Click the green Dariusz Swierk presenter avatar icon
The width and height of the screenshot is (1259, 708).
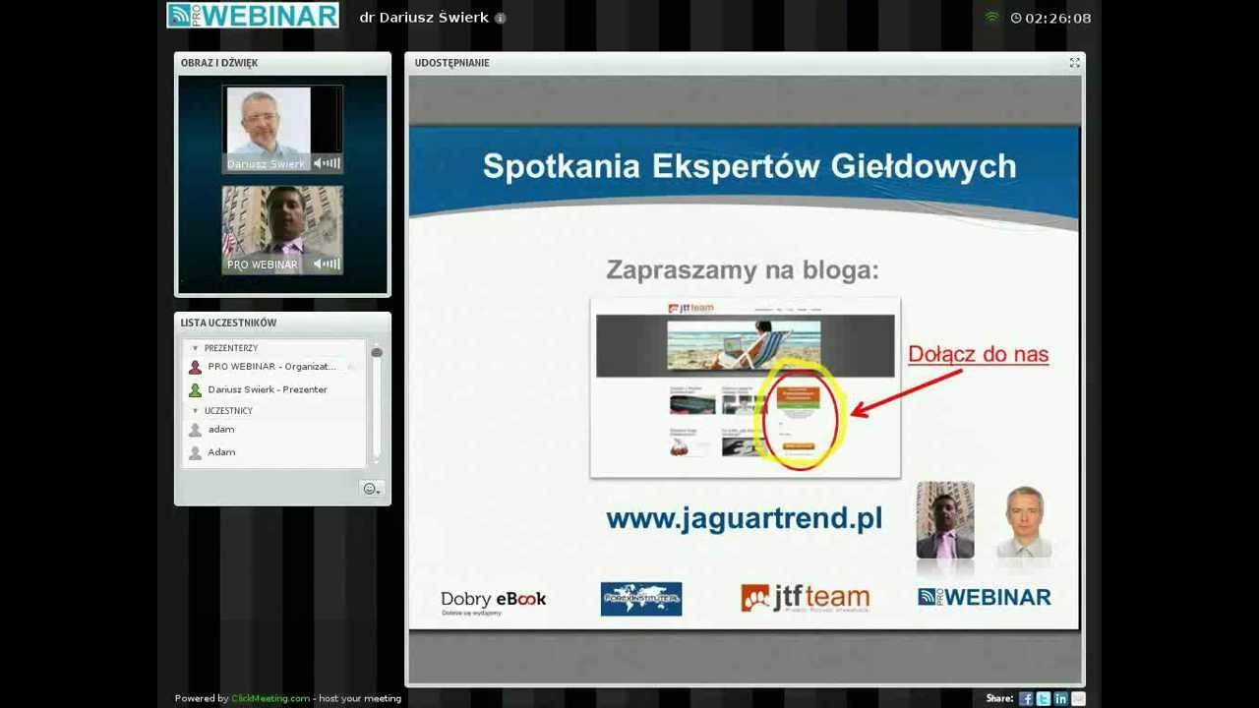pos(195,389)
